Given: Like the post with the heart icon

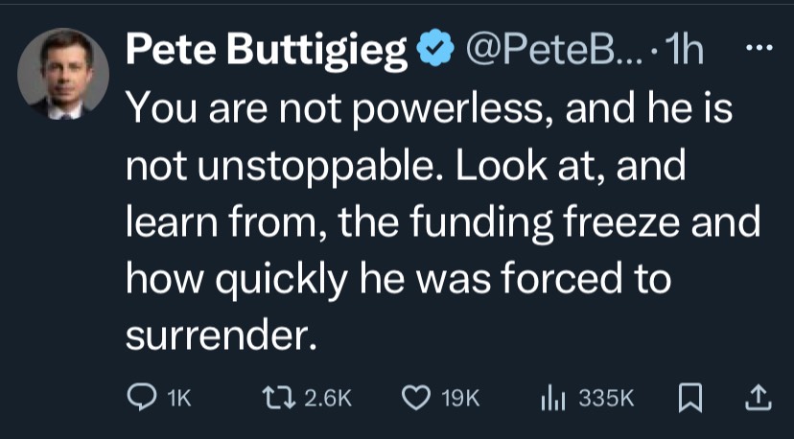Looking at the screenshot, I should [416, 399].
